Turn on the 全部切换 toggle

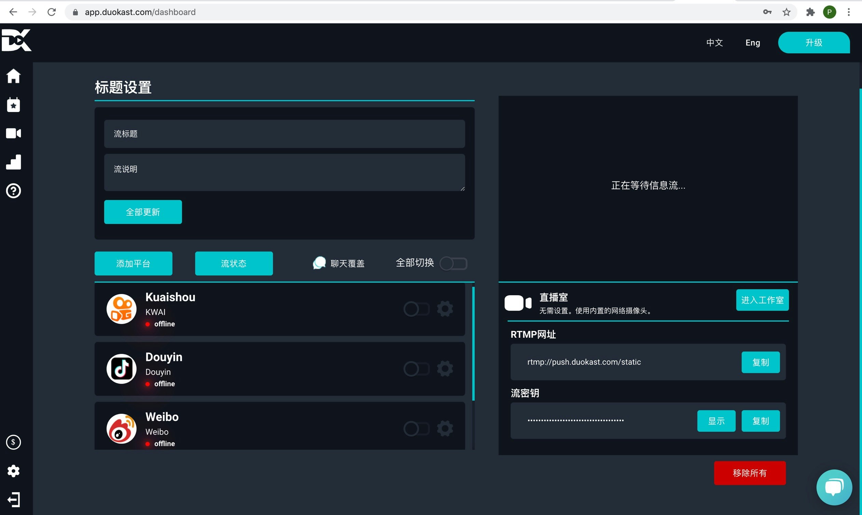453,263
